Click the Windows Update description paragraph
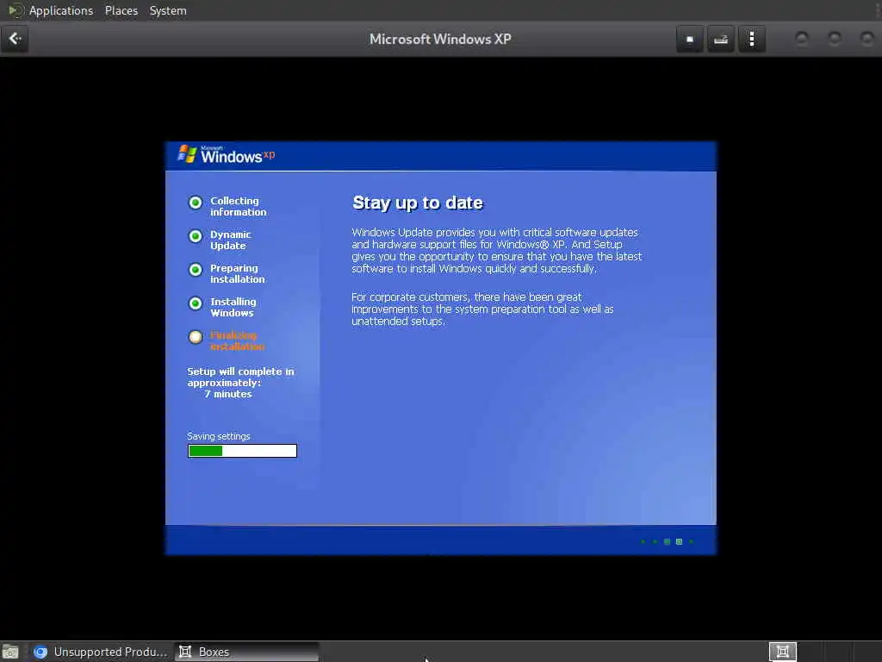The height and width of the screenshot is (662, 882). [x=497, y=251]
